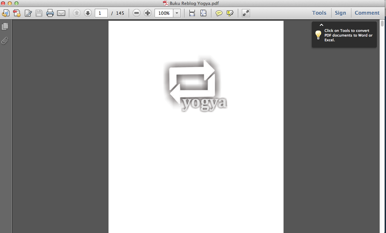Open the Comment pane

[367, 13]
